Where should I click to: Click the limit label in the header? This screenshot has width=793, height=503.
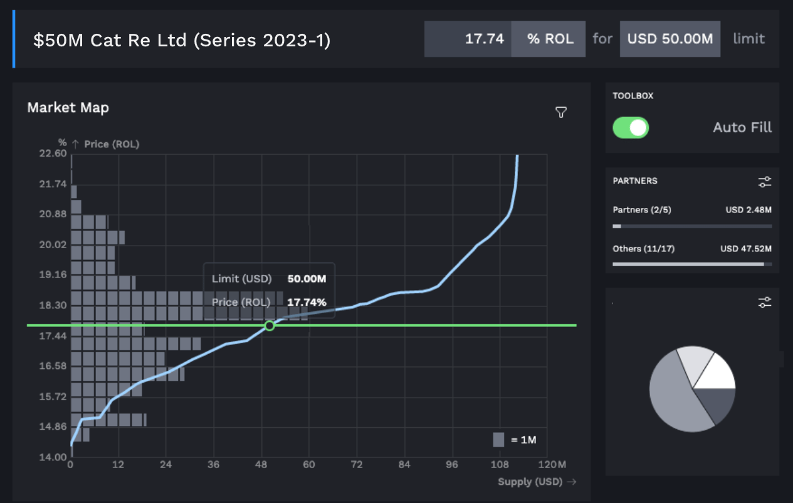pyautogui.click(x=749, y=39)
